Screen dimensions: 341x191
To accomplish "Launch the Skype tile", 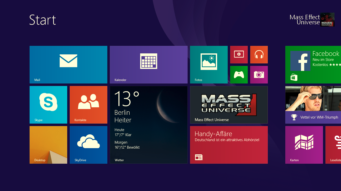I will pos(48,105).
